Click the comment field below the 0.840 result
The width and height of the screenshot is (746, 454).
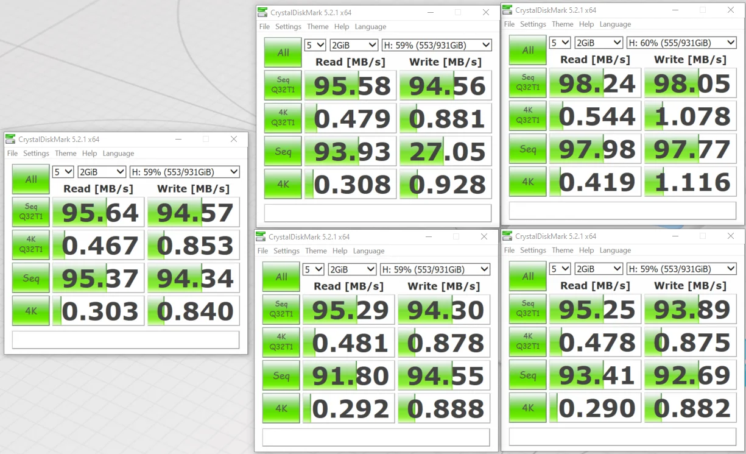(126, 339)
